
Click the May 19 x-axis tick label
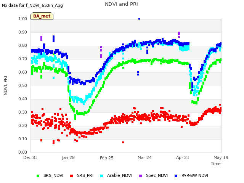click(x=221, y=157)
